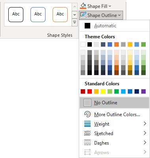Pick the blue theme color swatch

coord(110,45)
